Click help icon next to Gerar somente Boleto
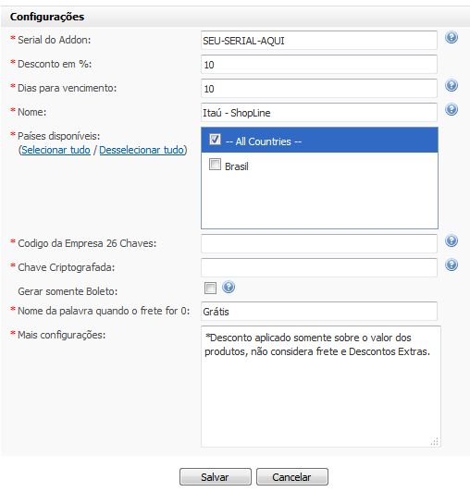This screenshot has height=504, width=470. 229,287
